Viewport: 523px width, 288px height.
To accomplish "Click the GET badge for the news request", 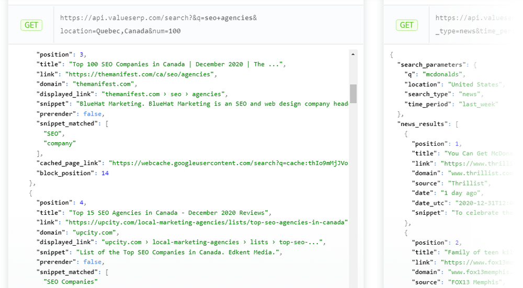I will click(x=406, y=25).
